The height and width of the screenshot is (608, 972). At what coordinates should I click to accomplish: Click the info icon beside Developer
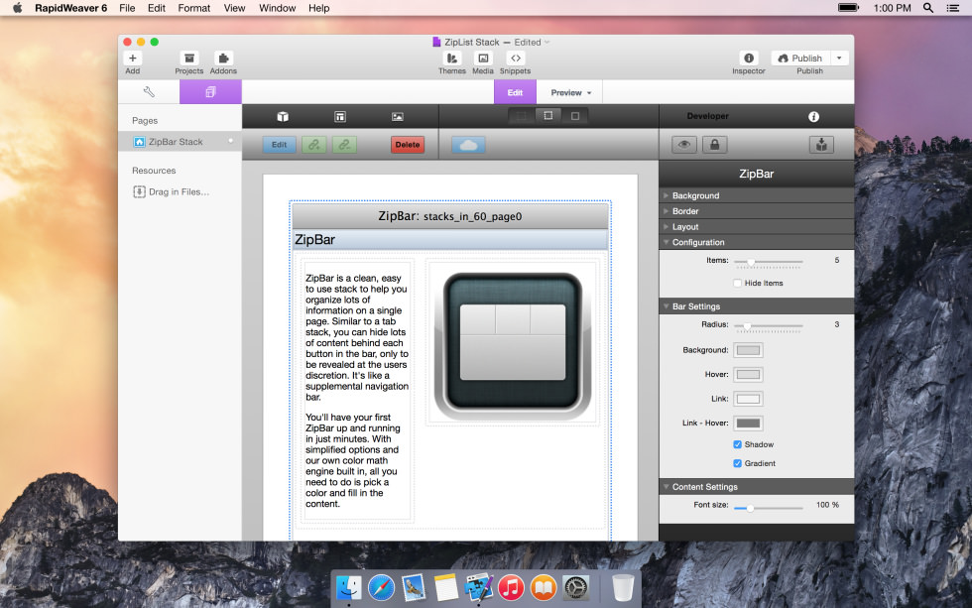click(814, 116)
